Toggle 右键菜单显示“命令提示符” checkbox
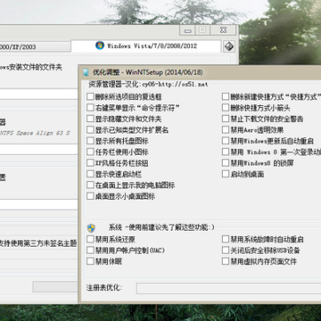321x321 pixels. coord(90,108)
